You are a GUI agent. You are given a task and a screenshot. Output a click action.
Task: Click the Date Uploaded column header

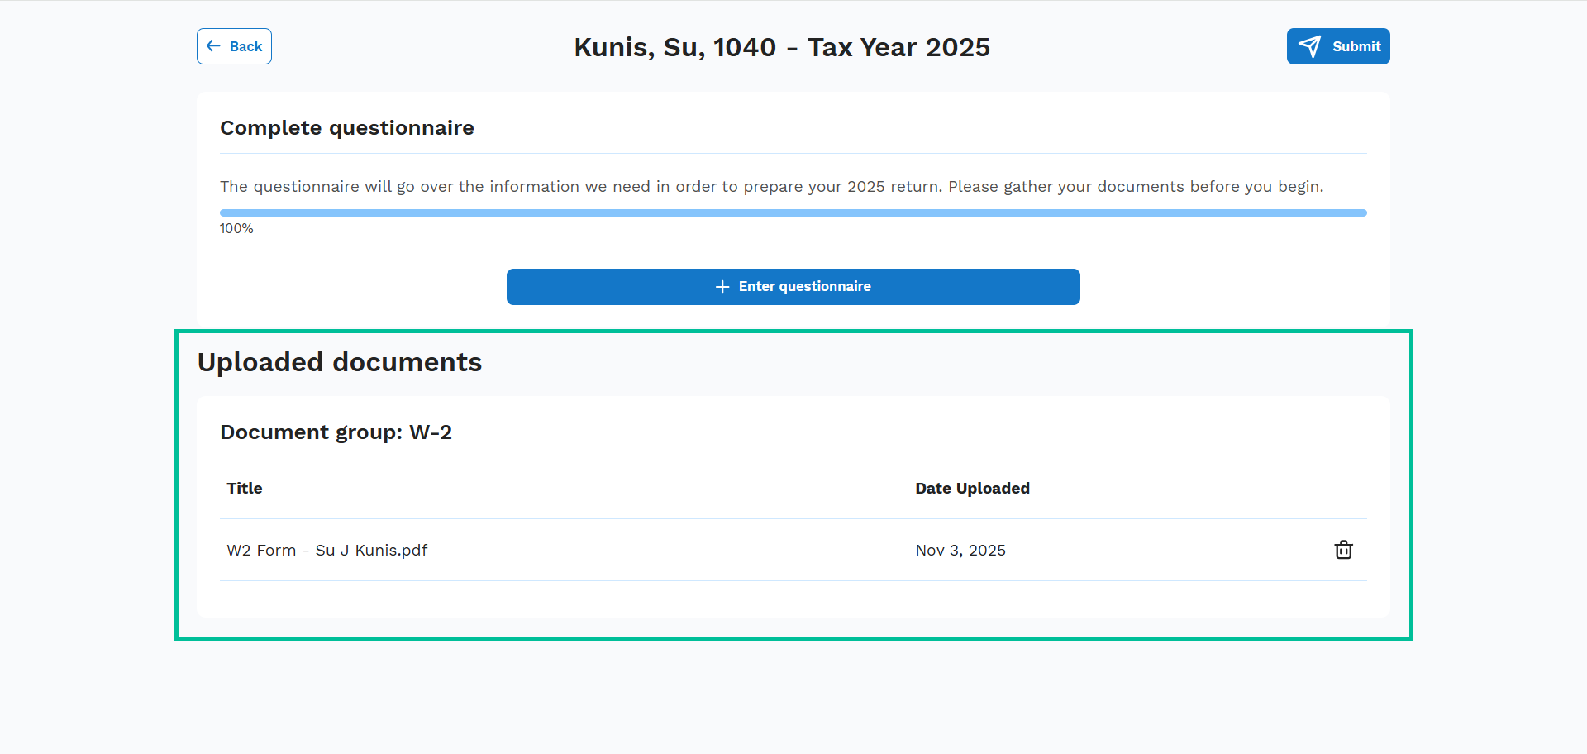972,489
